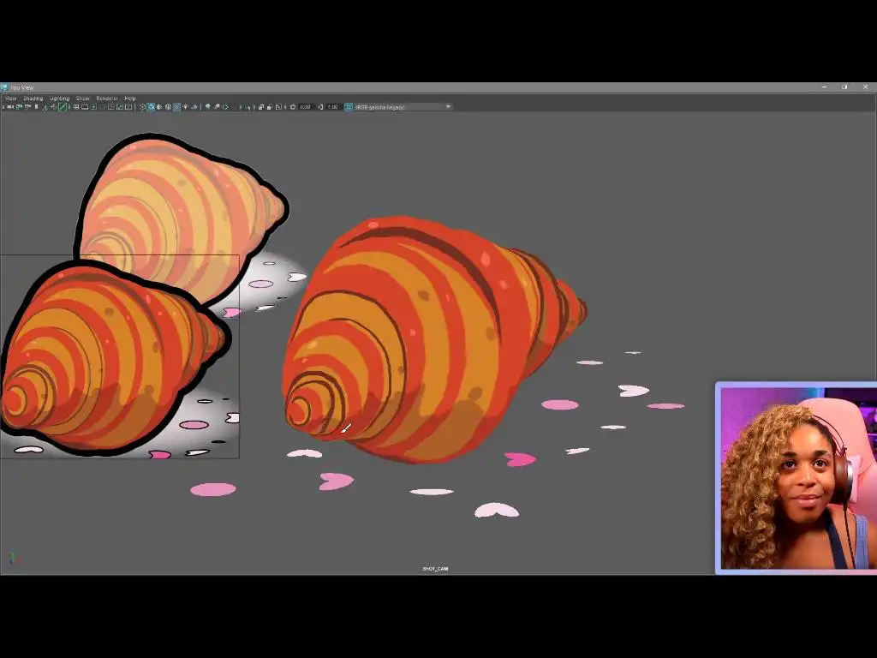This screenshot has width=877, height=658.
Task: Toggle the Safe Title overlay
Action: [x=128, y=106]
